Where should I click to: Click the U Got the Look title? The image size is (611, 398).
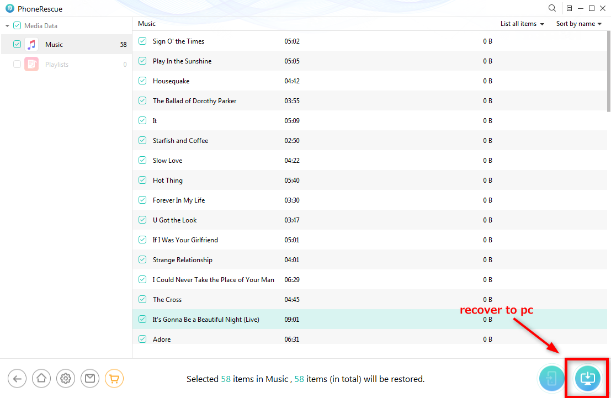pyautogui.click(x=174, y=220)
